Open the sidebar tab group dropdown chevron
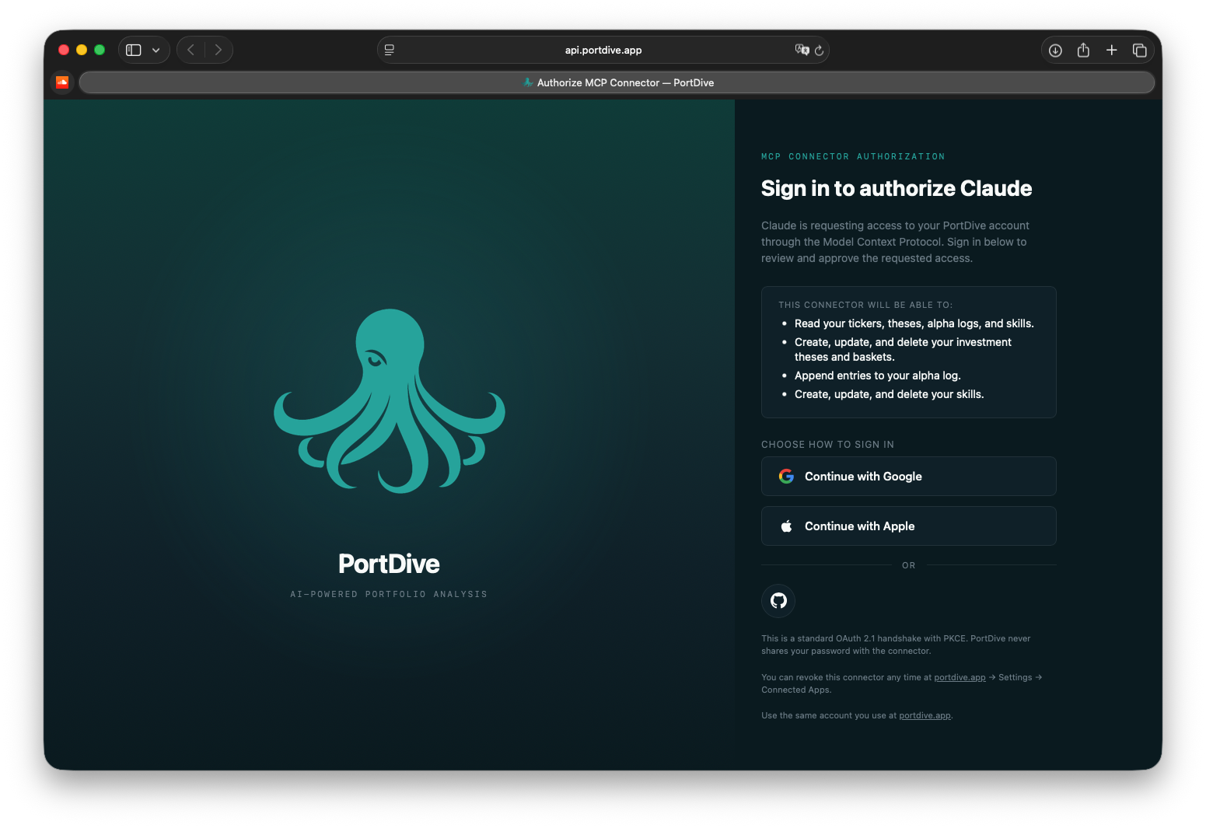Screen dimensions: 1206x828 pos(156,50)
